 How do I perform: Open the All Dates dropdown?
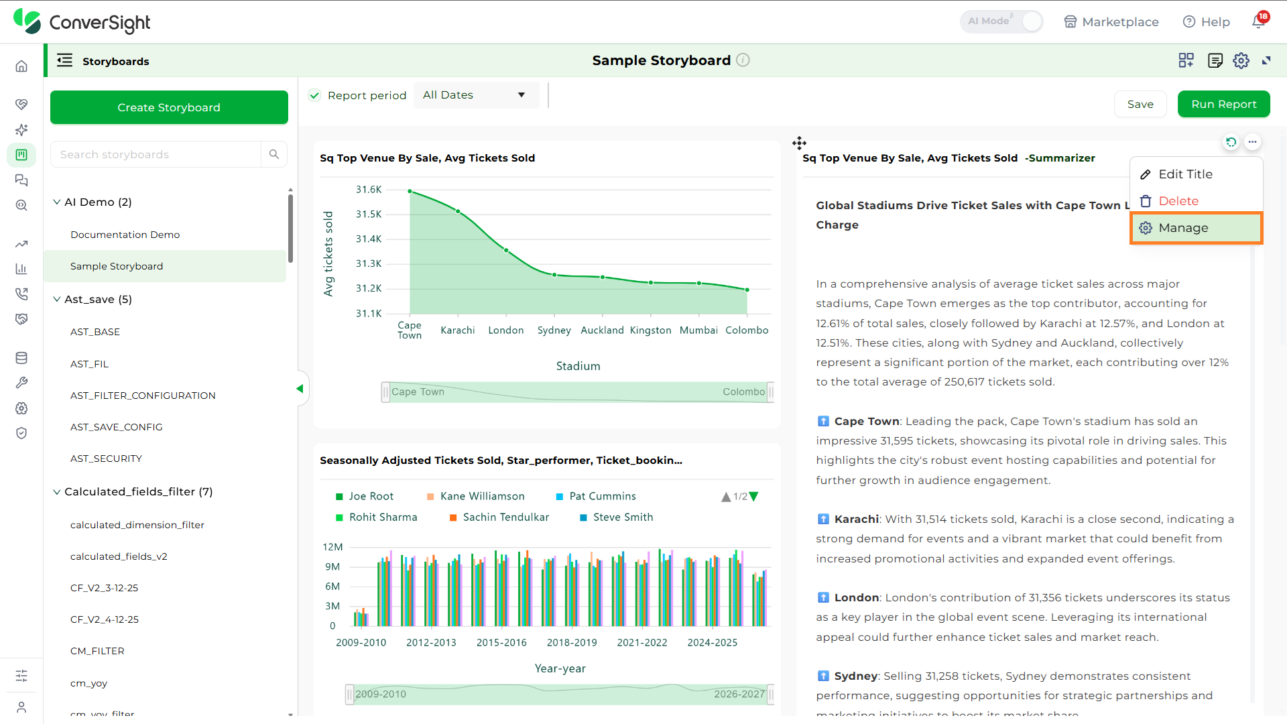pos(476,95)
